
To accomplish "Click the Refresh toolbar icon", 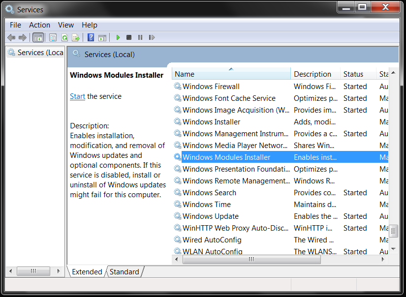I will tap(64, 37).
